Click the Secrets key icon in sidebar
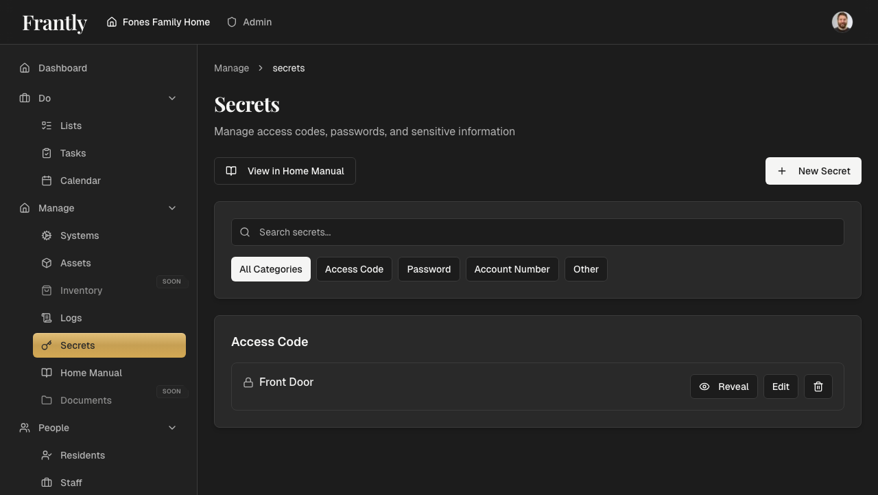 (47, 345)
